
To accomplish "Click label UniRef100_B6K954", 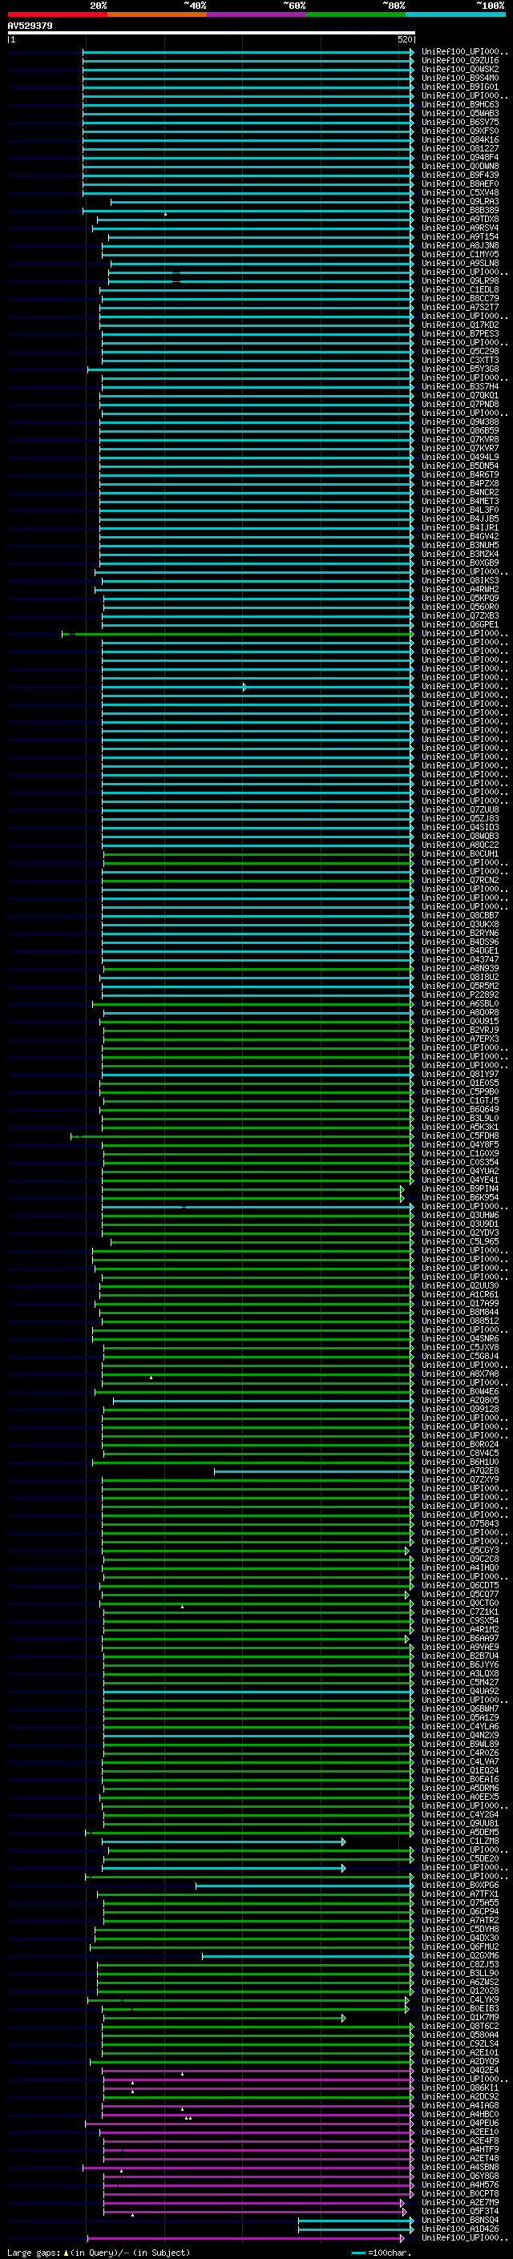I will pyautogui.click(x=460, y=1197).
